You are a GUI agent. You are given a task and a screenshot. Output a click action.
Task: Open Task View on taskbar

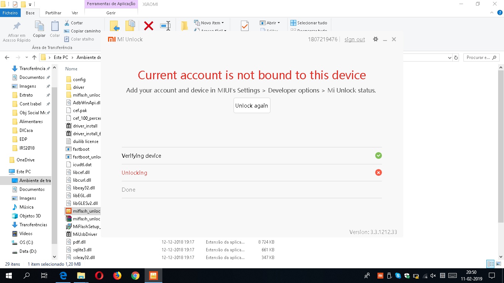click(x=44, y=276)
